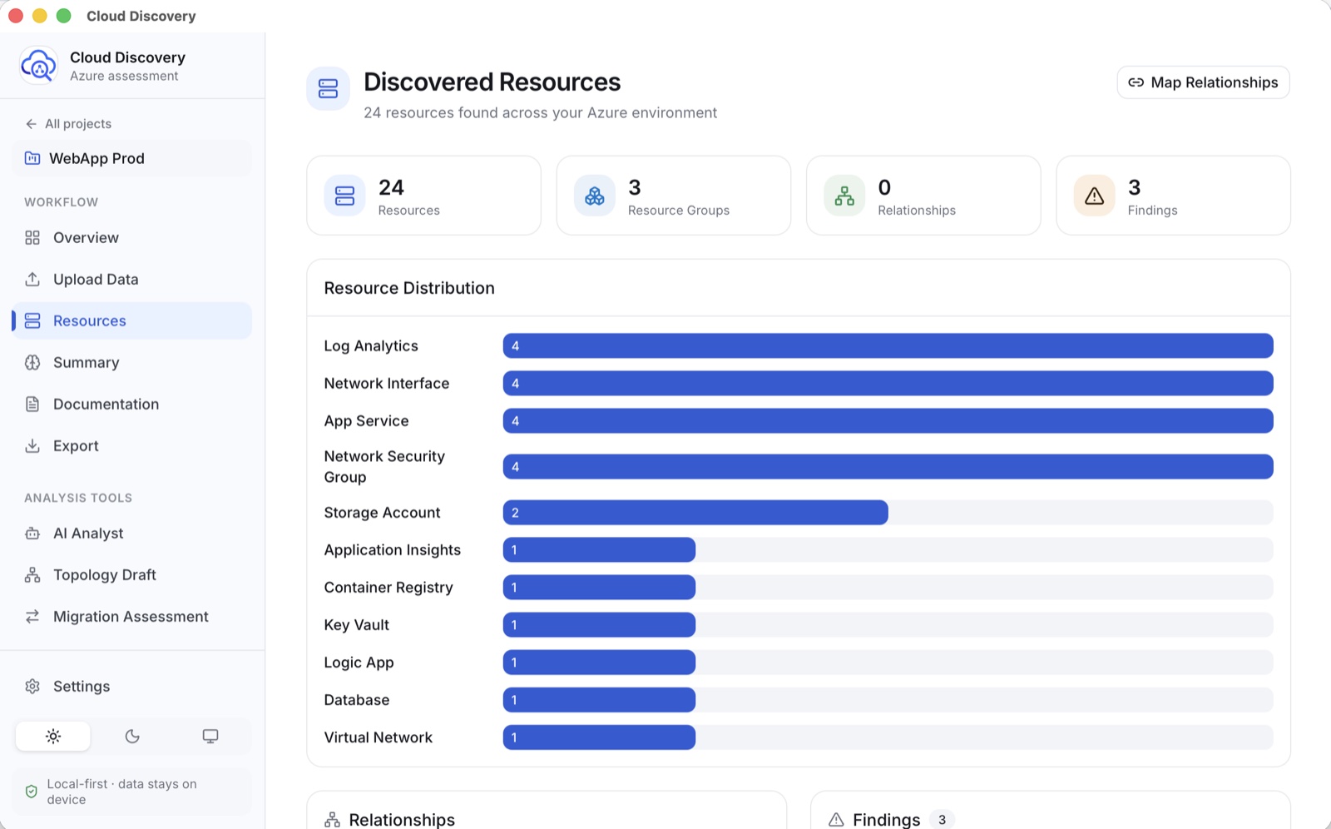This screenshot has width=1331, height=829.
Task: Click the Findings warning triangle icon
Action: [1094, 196]
